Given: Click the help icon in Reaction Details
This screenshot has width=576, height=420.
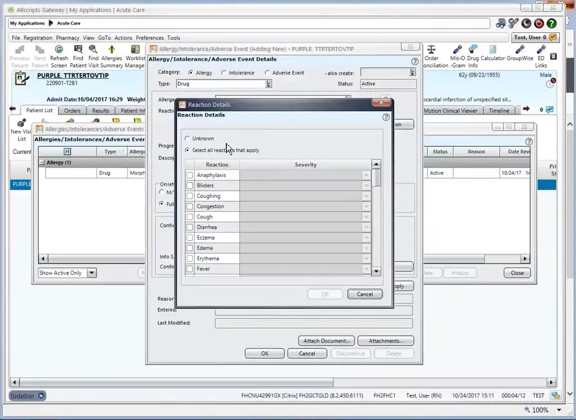Looking at the screenshot, I should click(386, 117).
